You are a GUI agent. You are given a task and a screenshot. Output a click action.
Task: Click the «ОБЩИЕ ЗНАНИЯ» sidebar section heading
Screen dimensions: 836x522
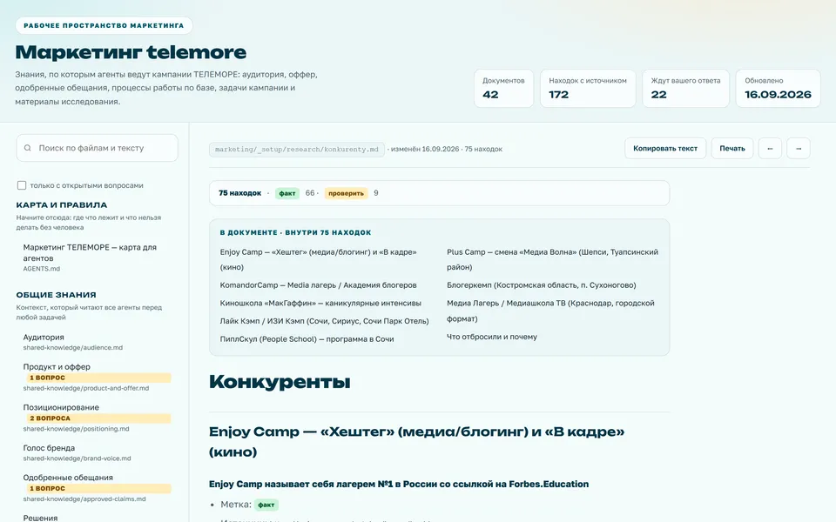[56, 295]
